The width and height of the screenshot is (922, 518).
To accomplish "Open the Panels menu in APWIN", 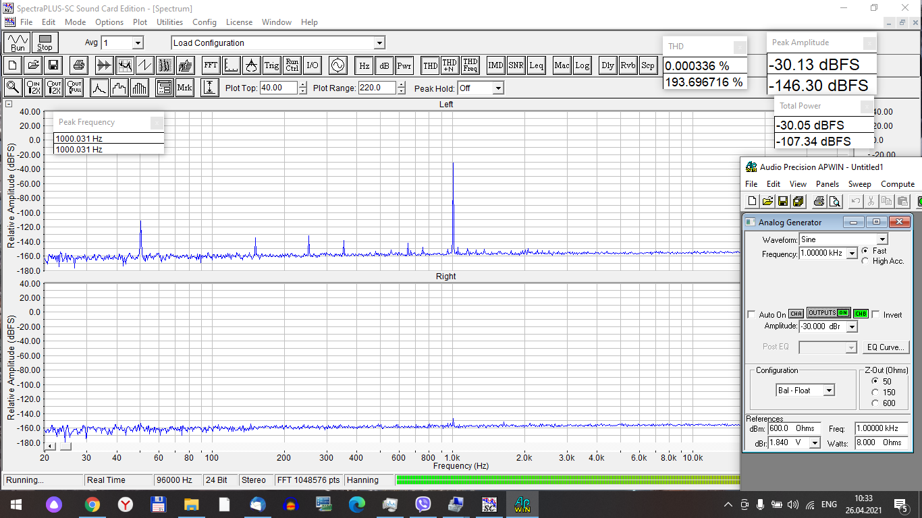I will tap(828, 184).
